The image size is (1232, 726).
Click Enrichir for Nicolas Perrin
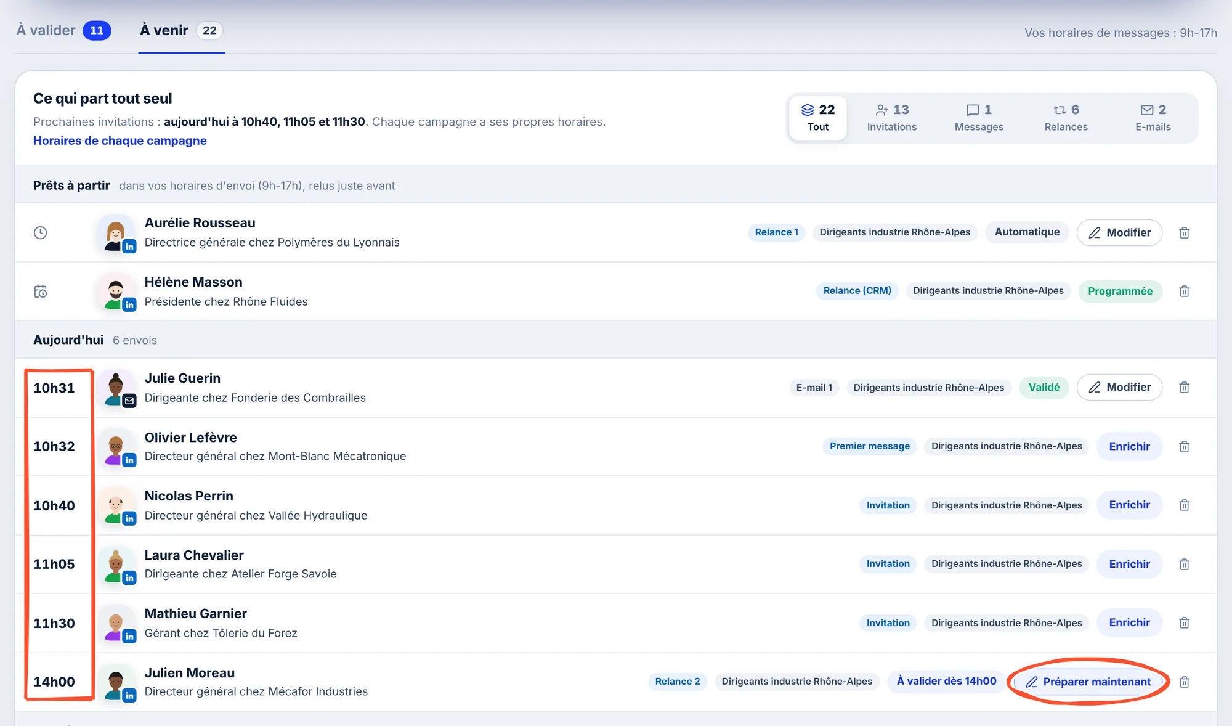[1129, 505]
